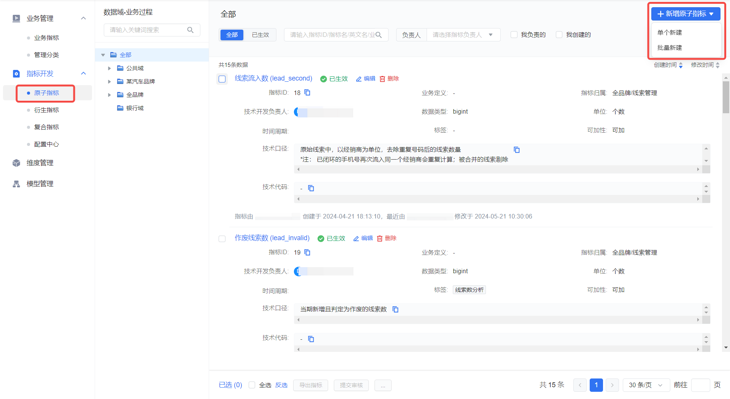Click the 银行域 folder icon
Screen dimensions: 730x399
coord(120,108)
